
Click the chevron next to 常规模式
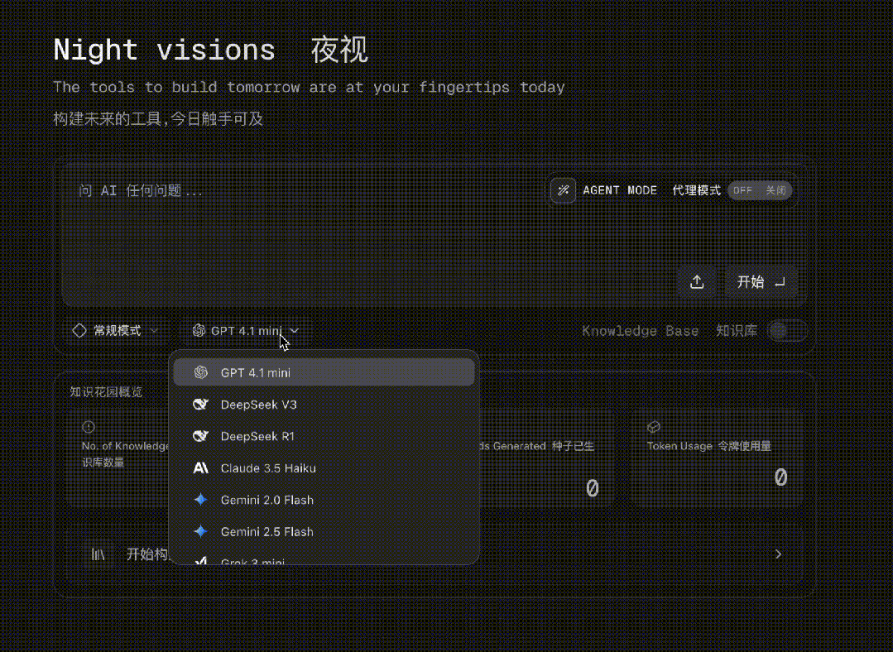point(154,330)
